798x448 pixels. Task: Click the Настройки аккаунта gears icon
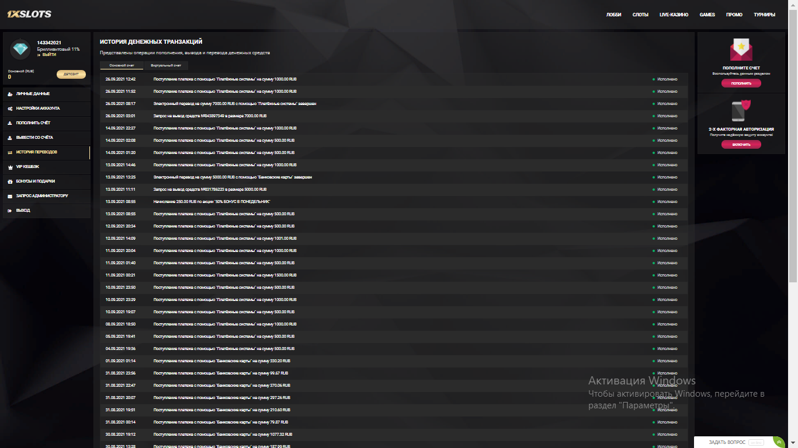point(11,108)
